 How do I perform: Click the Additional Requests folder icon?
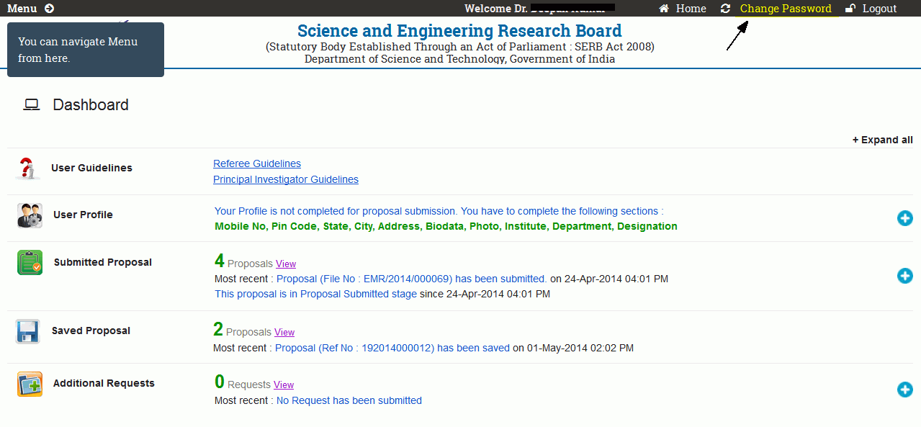30,384
